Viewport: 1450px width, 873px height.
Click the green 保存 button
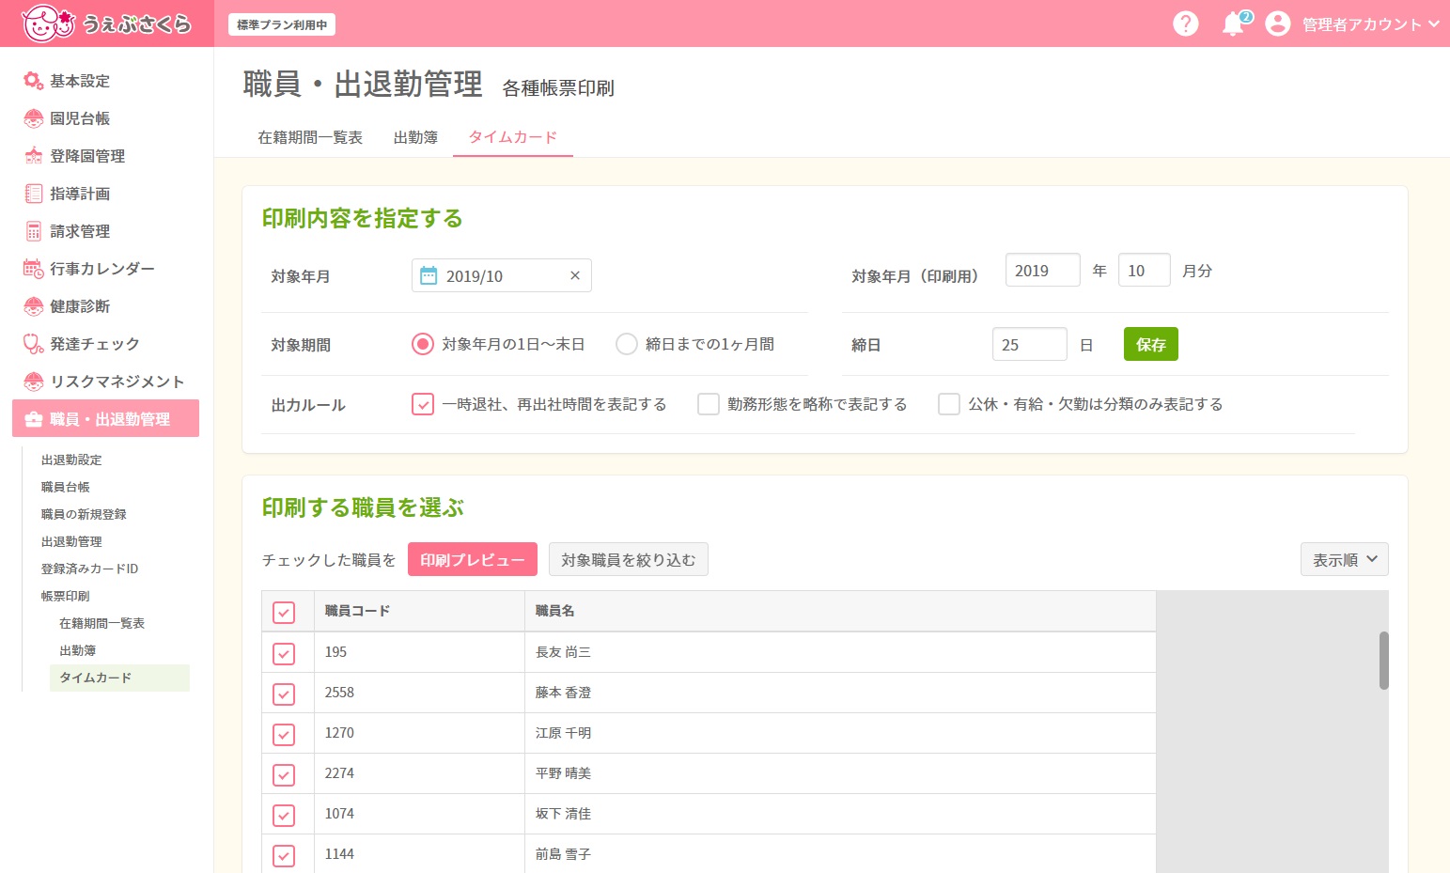pyautogui.click(x=1151, y=344)
